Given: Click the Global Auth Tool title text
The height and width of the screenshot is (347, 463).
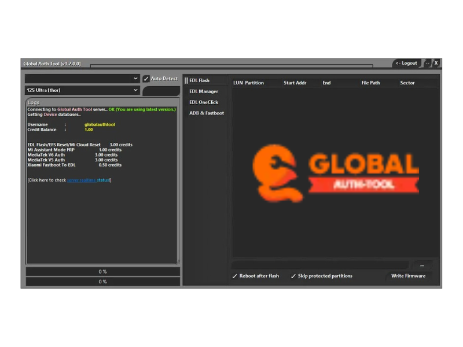Looking at the screenshot, I should [x=52, y=64].
